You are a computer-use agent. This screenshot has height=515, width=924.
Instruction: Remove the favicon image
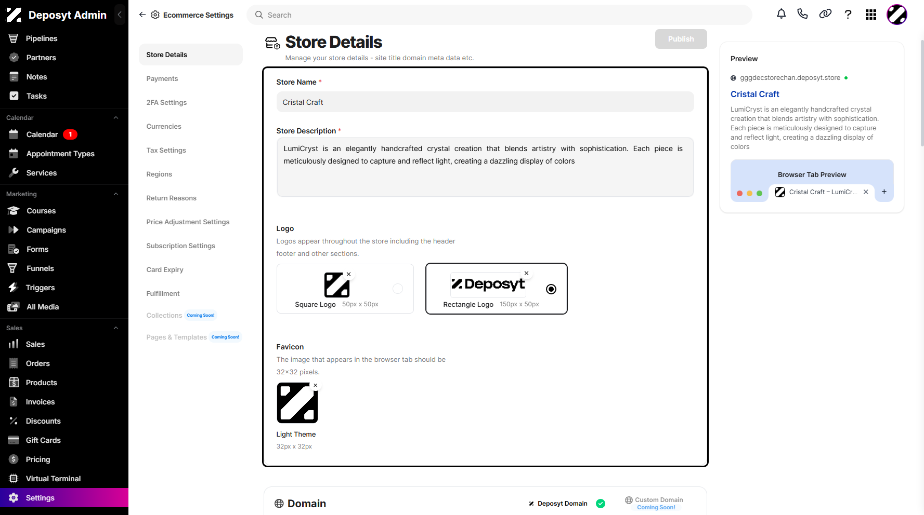315,385
